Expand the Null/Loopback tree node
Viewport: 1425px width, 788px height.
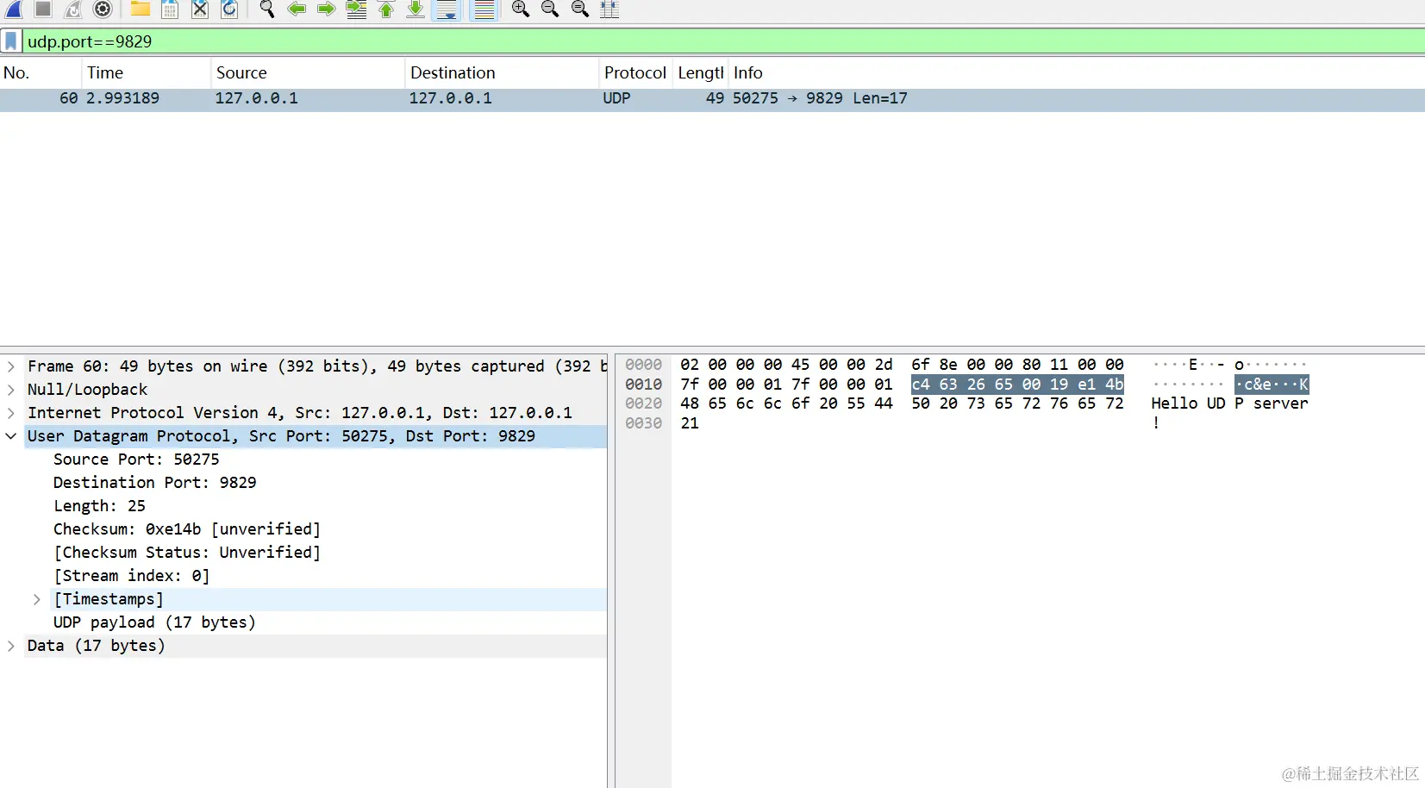[x=10, y=390]
